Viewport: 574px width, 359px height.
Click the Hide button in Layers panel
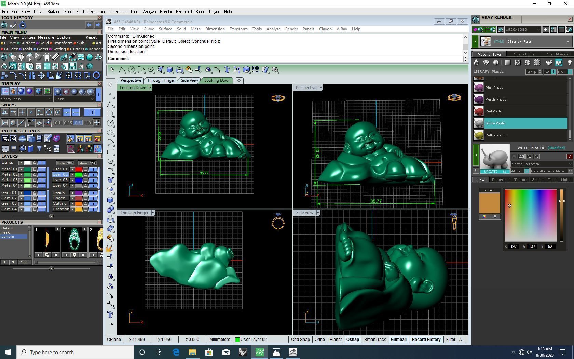(65, 163)
